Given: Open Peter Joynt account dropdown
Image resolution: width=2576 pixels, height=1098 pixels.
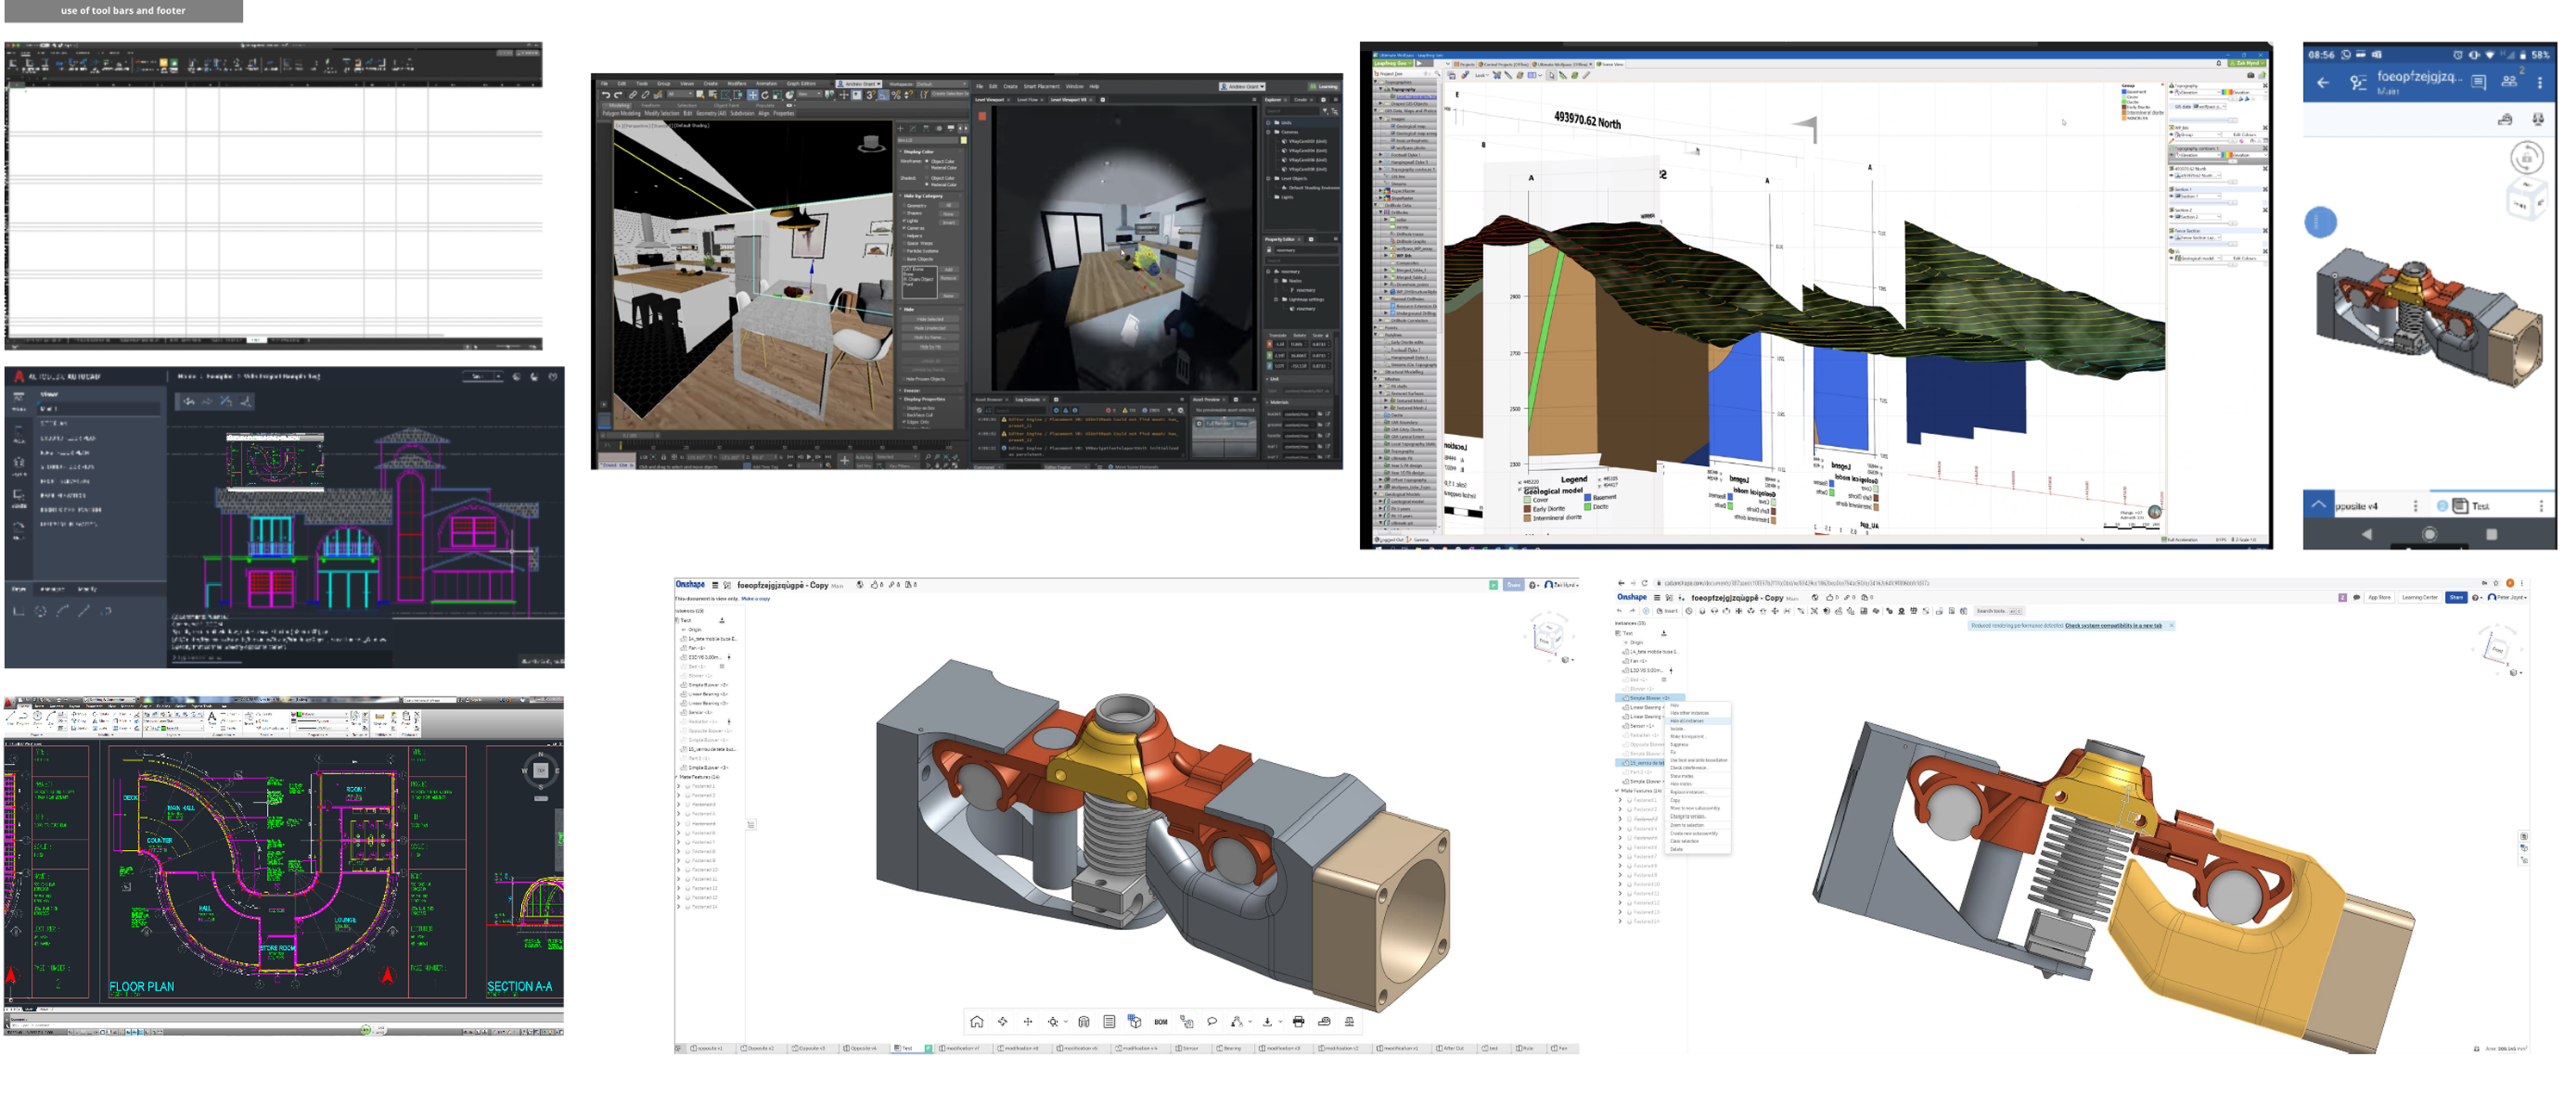Looking at the screenshot, I should [2507, 598].
